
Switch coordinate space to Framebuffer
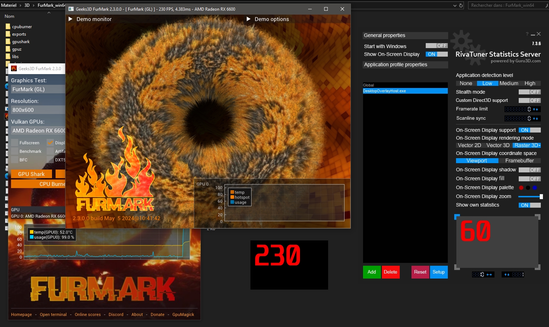coord(519,161)
